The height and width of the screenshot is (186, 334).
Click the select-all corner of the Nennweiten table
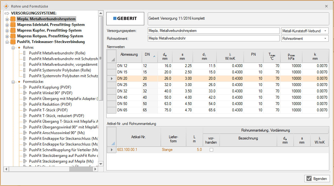(x=112, y=56)
